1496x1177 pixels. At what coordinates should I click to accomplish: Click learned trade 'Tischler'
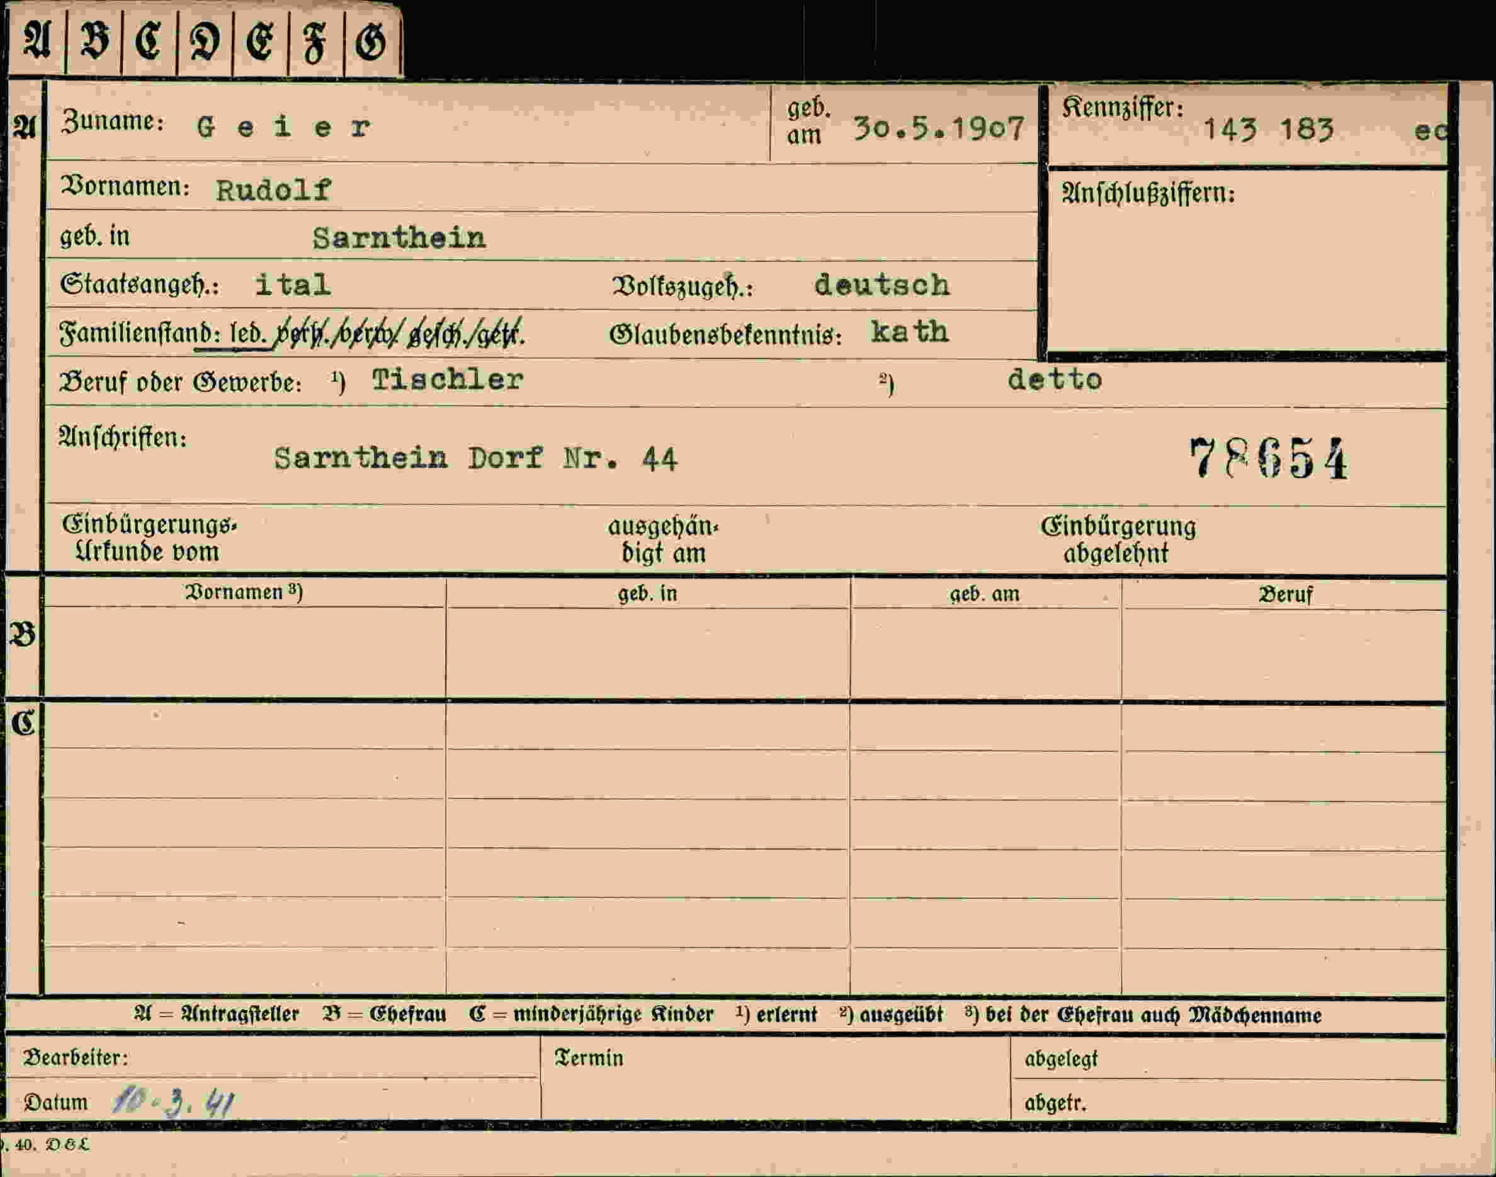point(448,380)
